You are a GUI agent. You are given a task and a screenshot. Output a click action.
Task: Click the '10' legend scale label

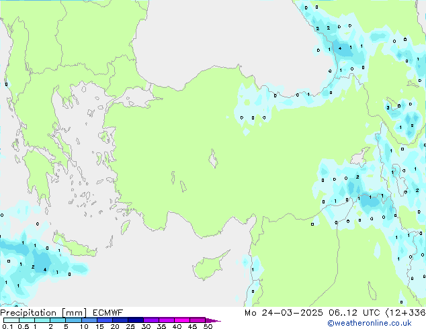click(x=84, y=326)
